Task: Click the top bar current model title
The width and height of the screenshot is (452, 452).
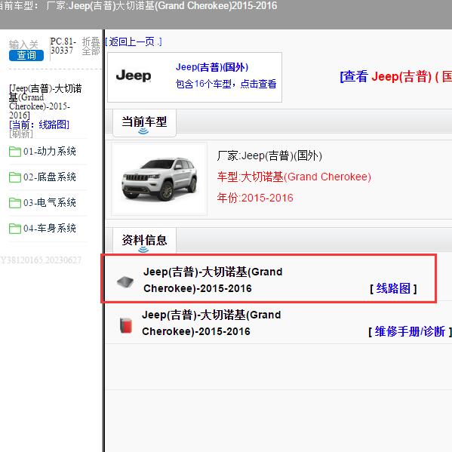Action: pyautogui.click(x=138, y=5)
